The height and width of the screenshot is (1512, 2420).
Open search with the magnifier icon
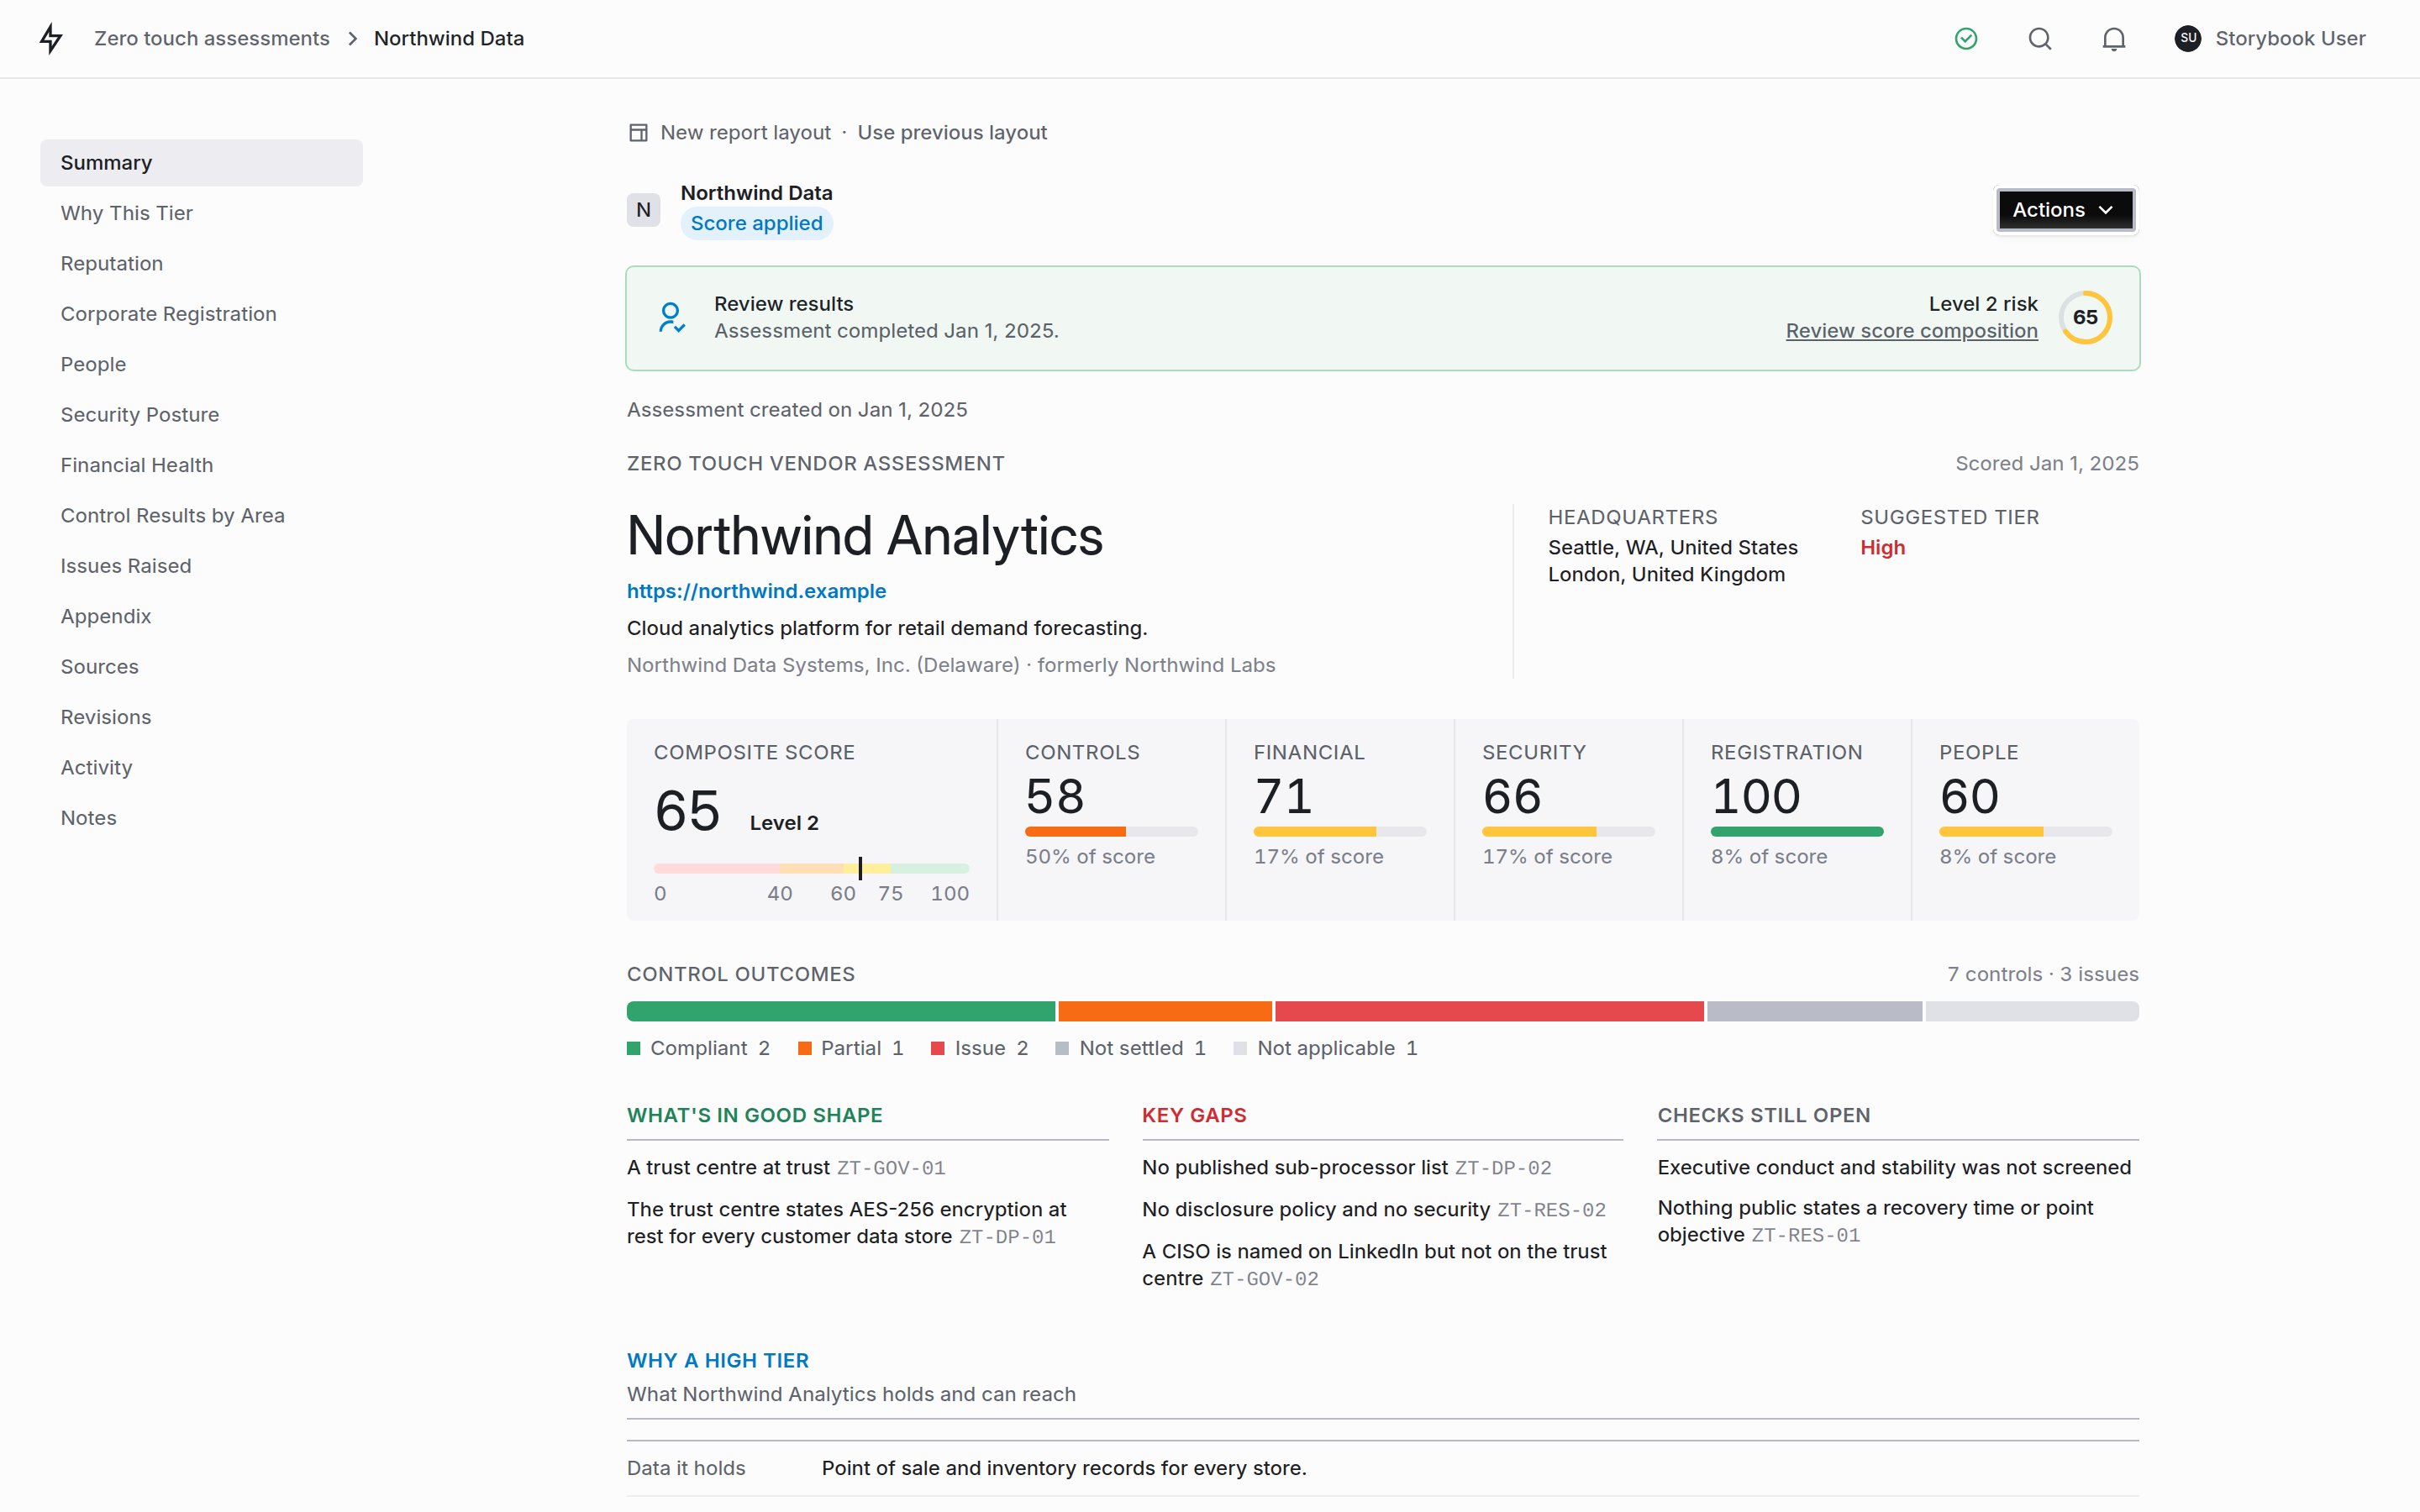coord(2039,39)
